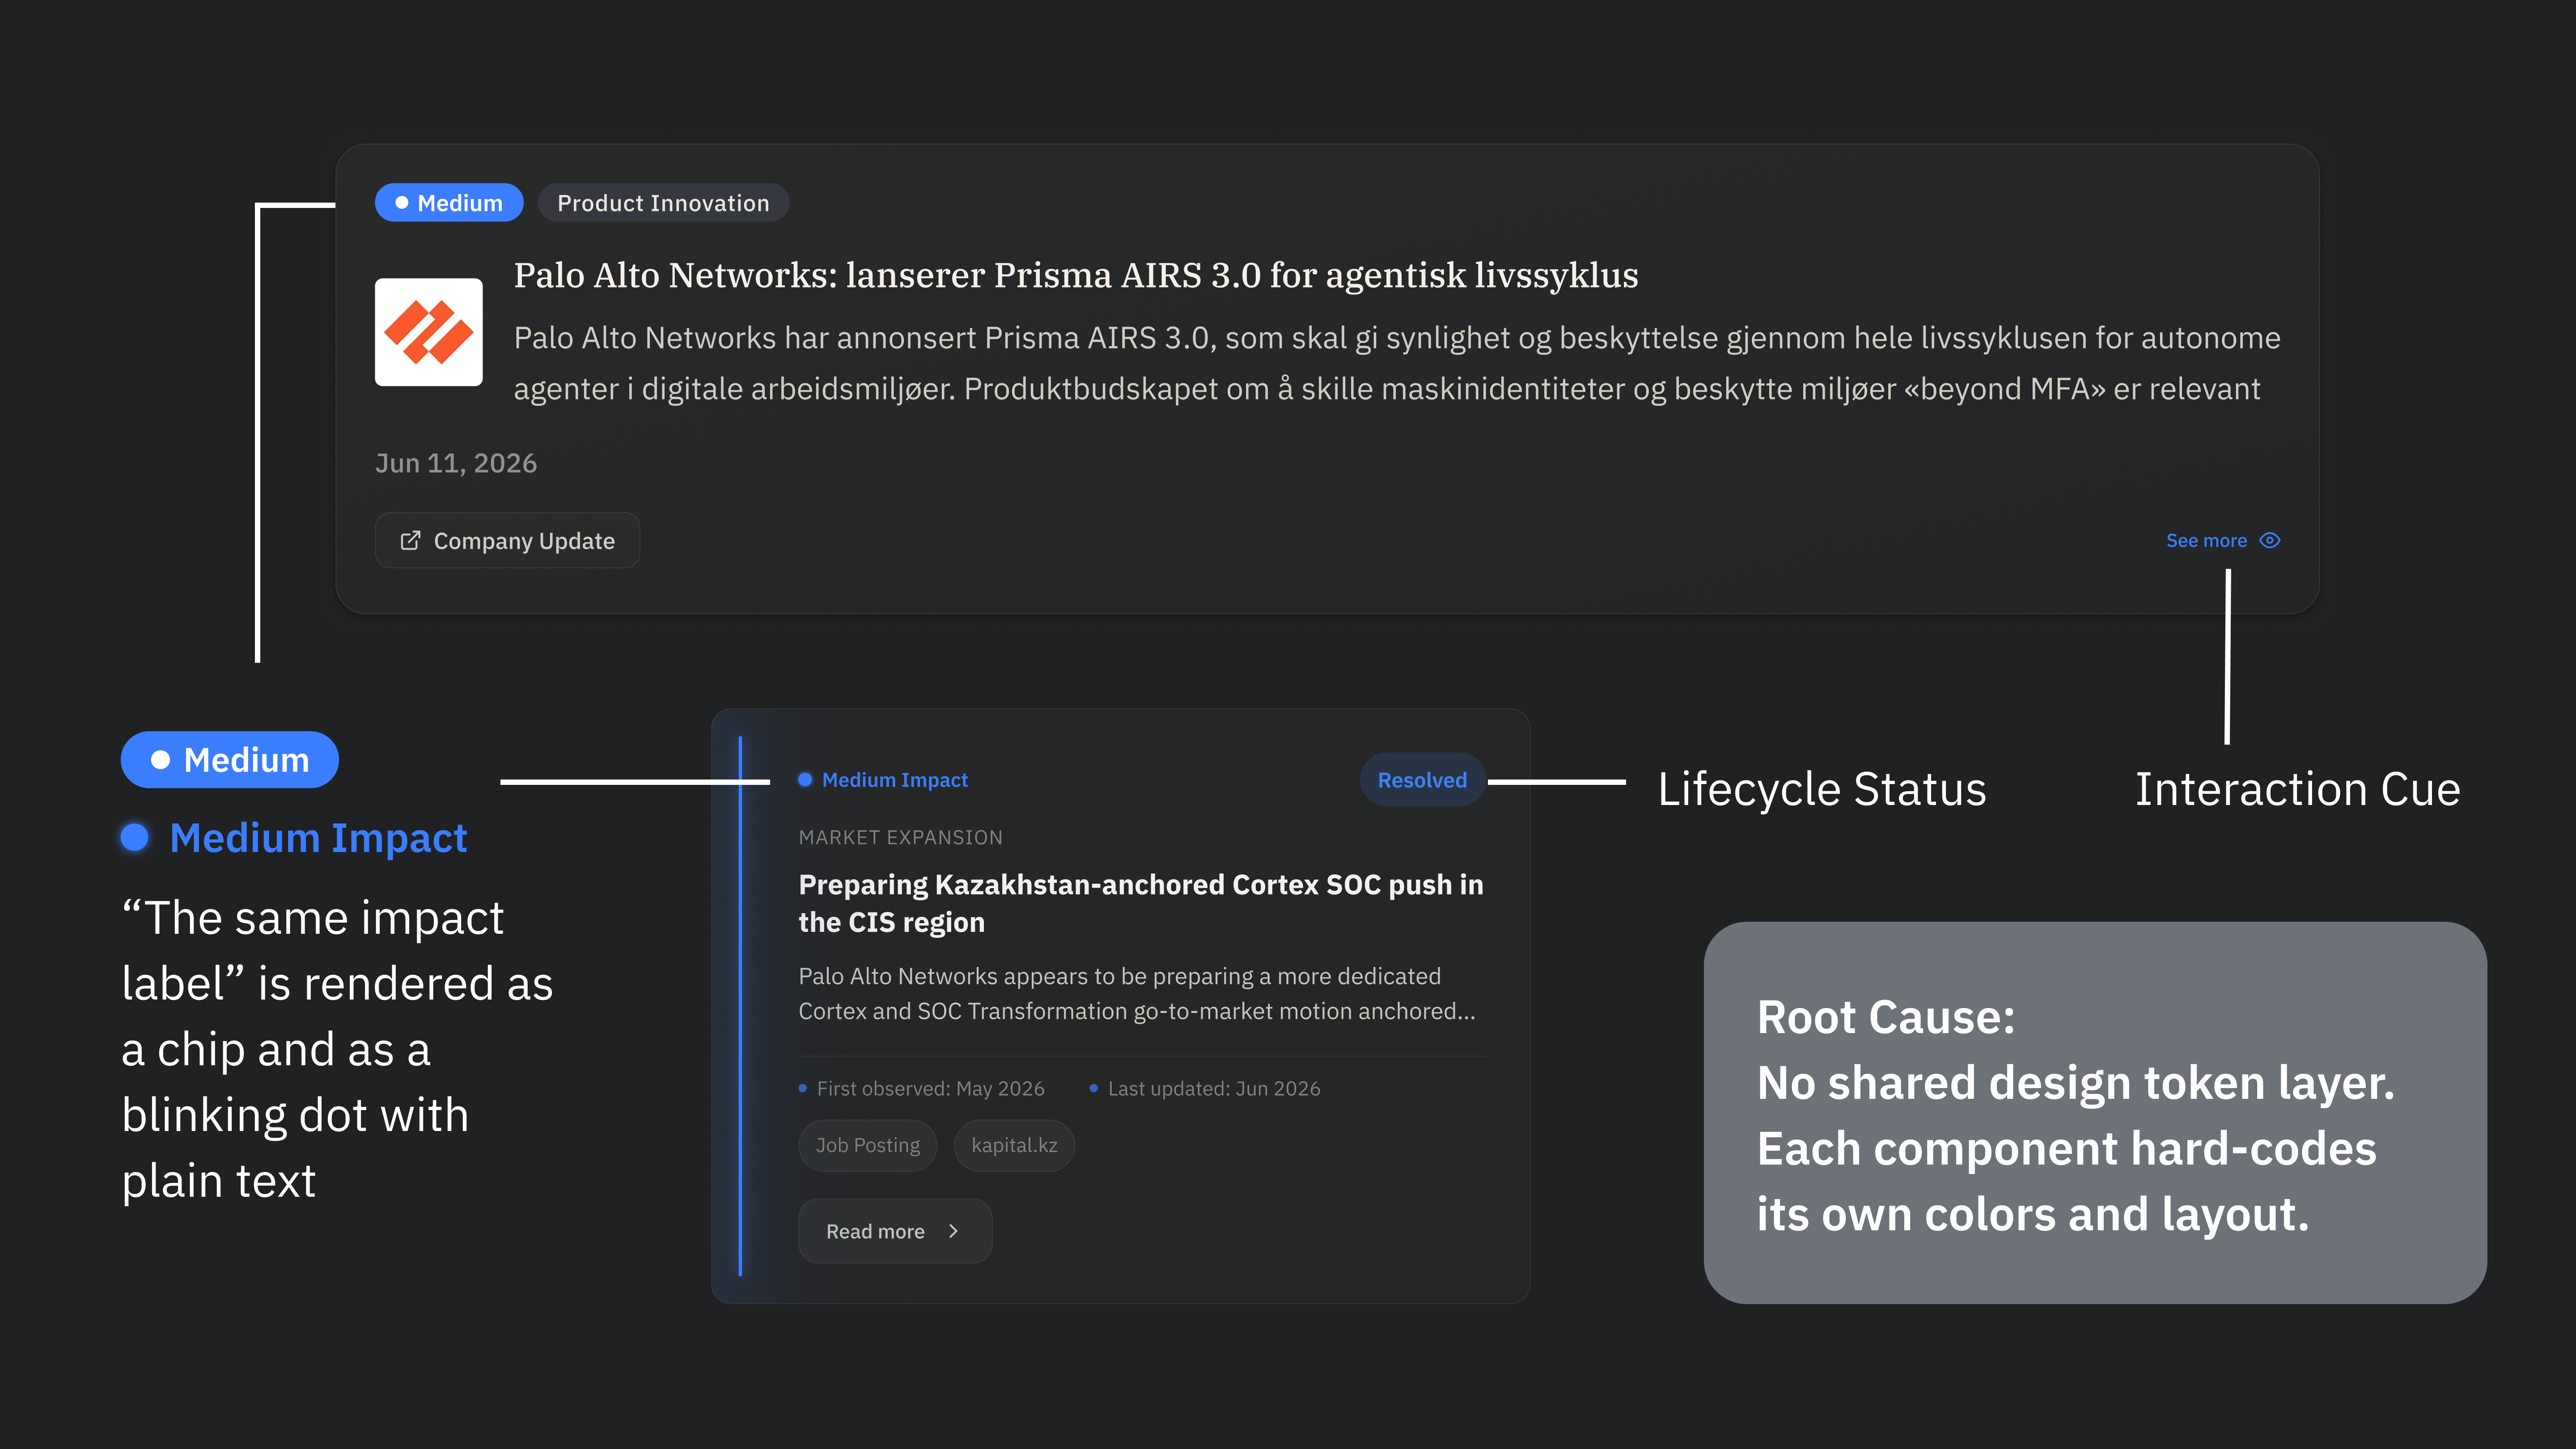Click the Medium impact chip in top card
Screen dimensions: 2576x1449
click(x=449, y=203)
